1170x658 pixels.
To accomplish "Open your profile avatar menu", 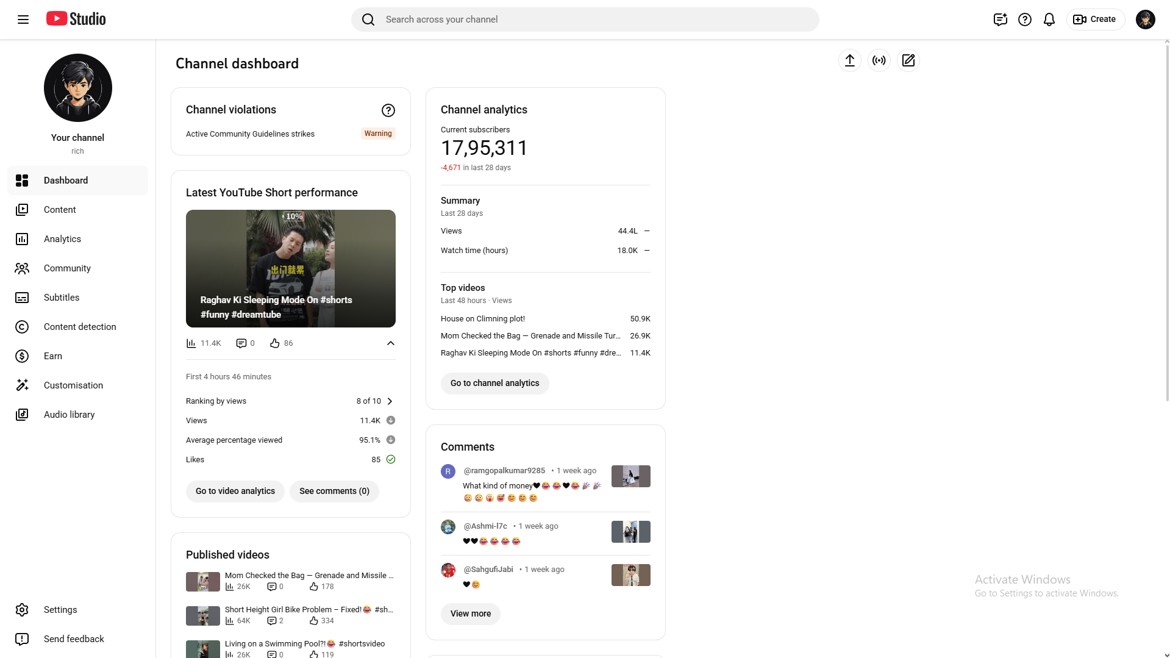I will 1145,19.
